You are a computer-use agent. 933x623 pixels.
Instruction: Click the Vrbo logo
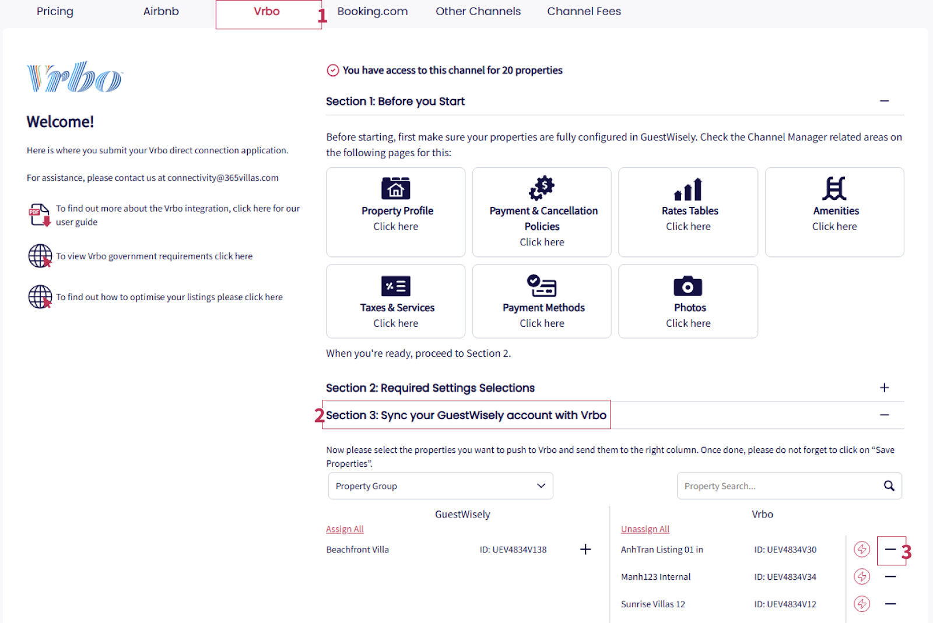click(75, 77)
